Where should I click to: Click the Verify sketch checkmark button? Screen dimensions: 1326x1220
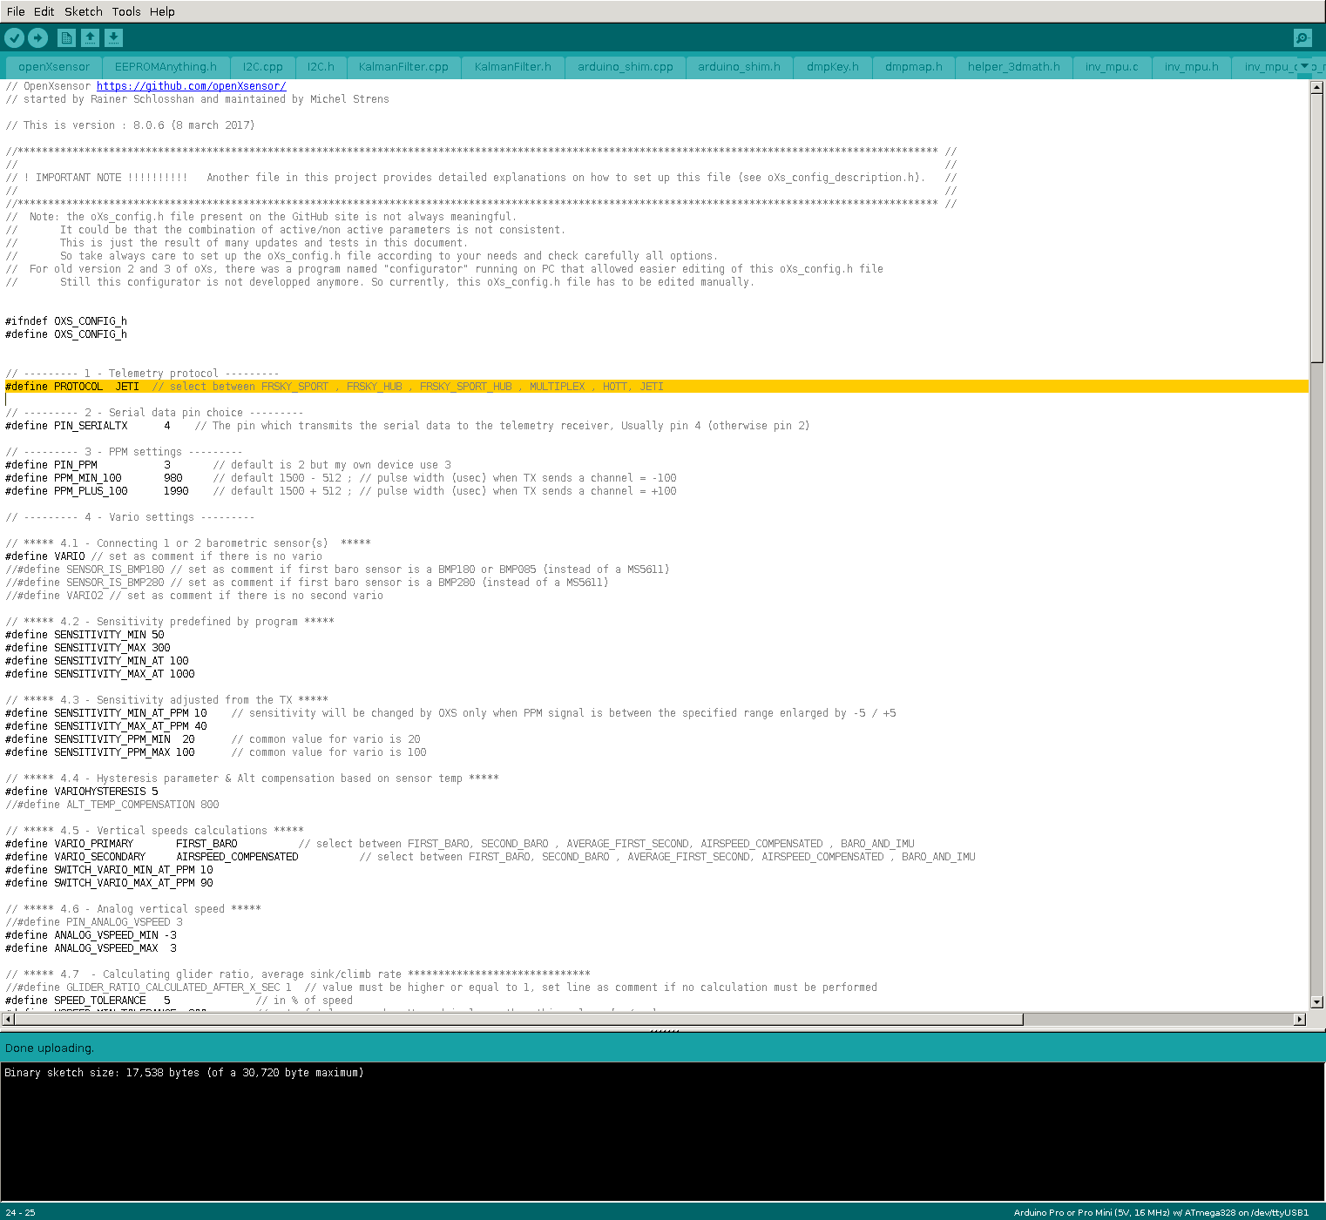pyautogui.click(x=14, y=37)
